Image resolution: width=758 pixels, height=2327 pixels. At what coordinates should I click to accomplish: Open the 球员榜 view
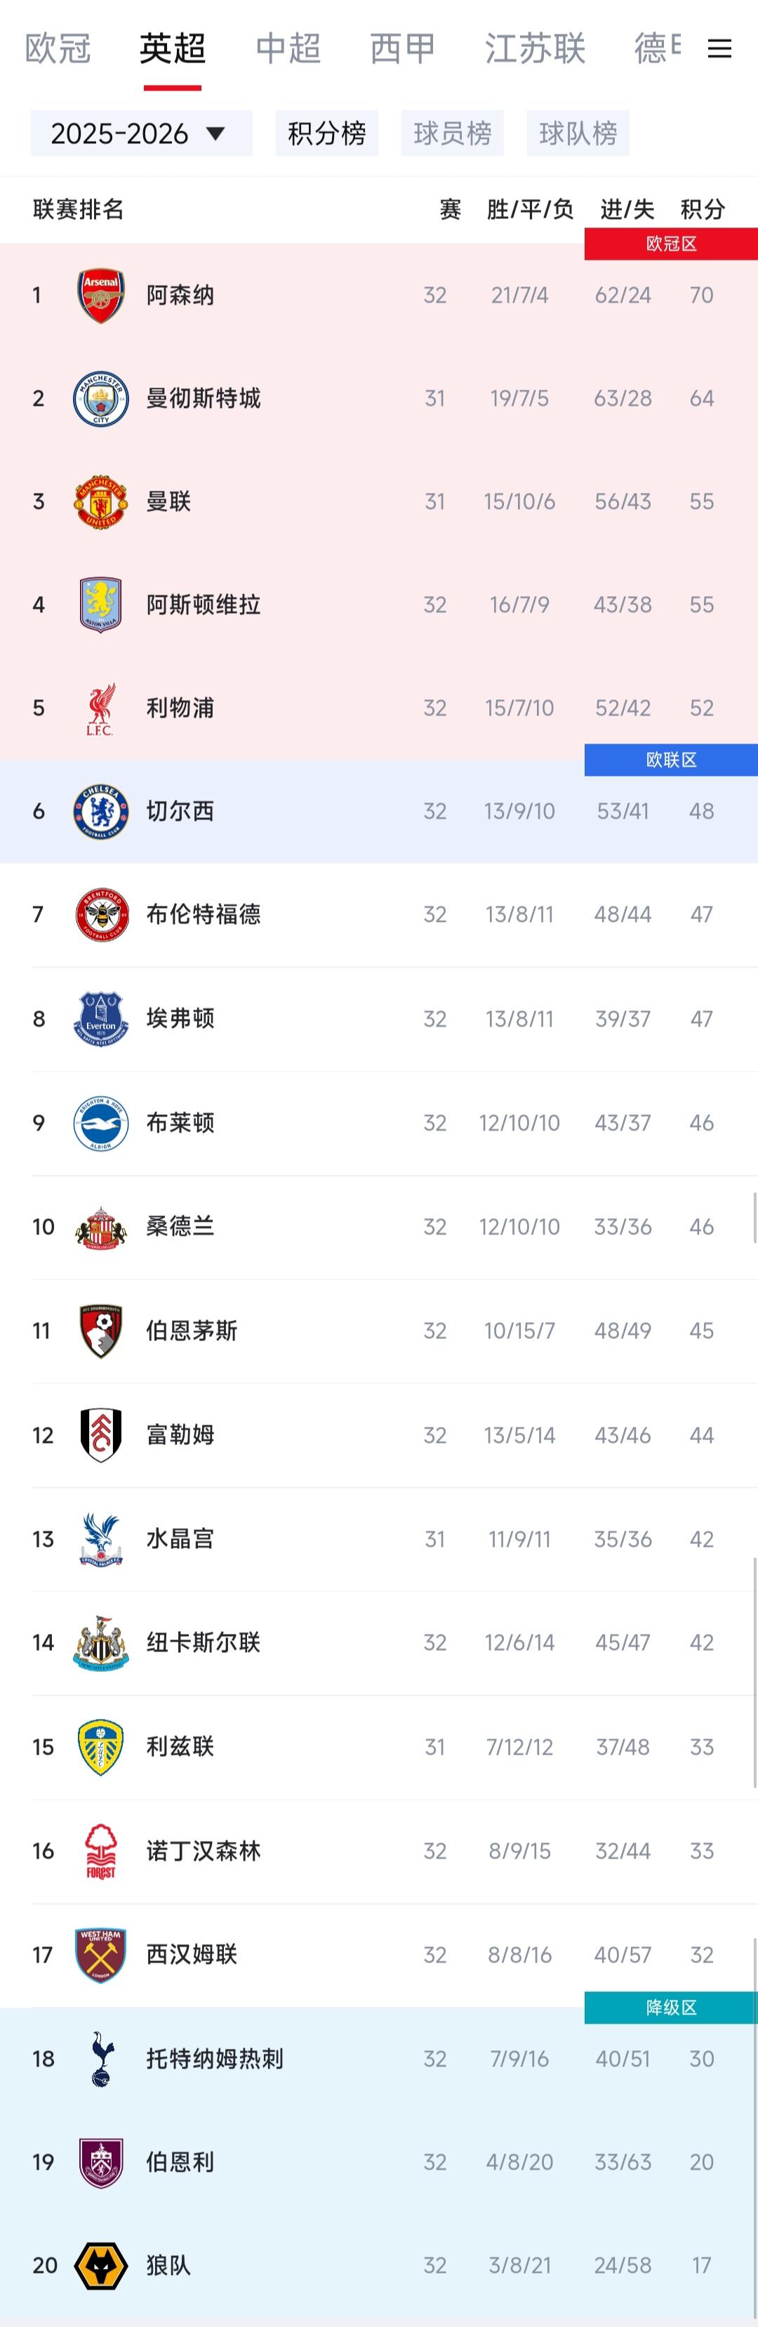pos(453,133)
